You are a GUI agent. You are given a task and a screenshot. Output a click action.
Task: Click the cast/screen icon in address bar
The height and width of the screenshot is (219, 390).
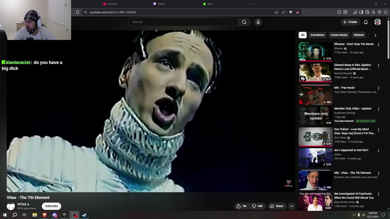point(276,12)
